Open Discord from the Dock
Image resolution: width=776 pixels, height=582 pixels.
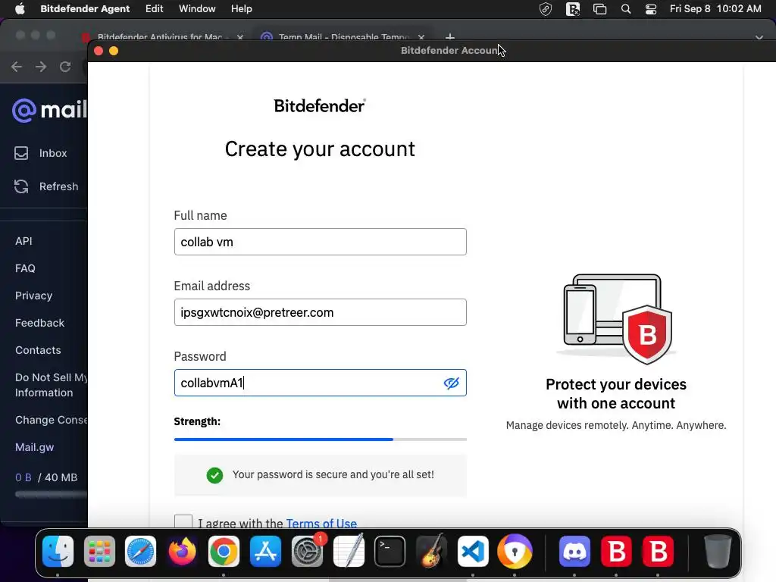click(574, 551)
